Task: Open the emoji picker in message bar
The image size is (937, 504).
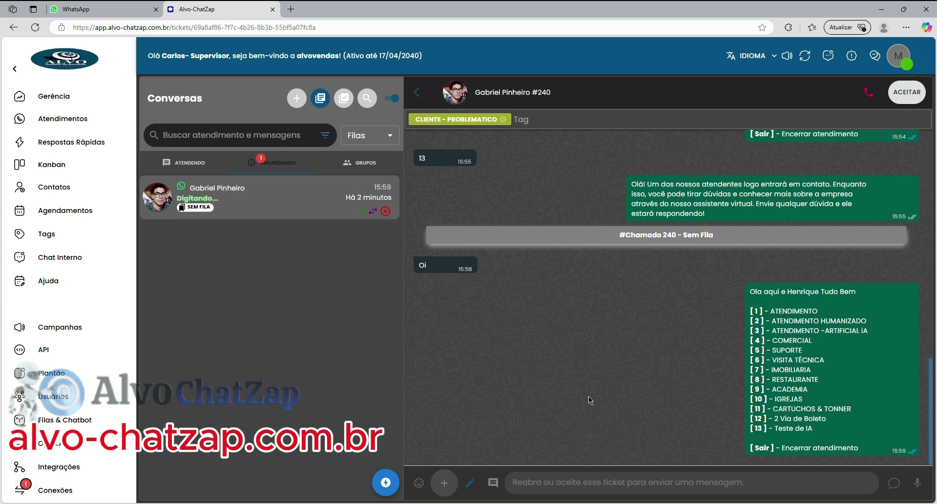Action: [419, 483]
